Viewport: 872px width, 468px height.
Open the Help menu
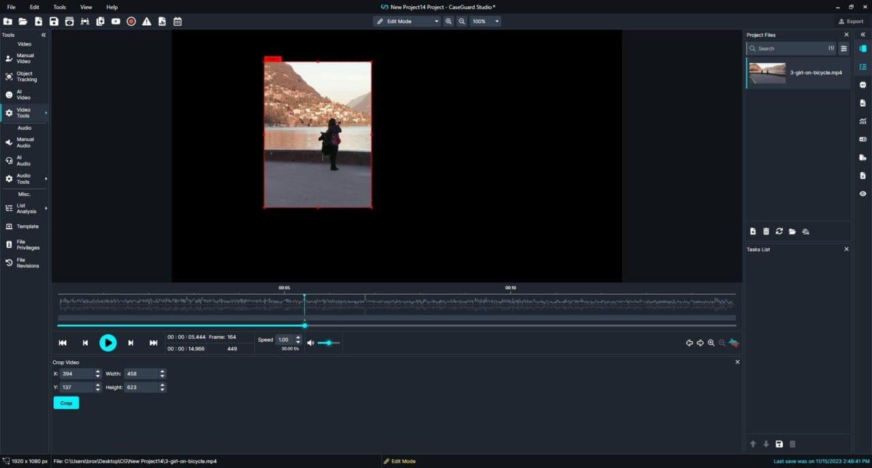click(112, 7)
